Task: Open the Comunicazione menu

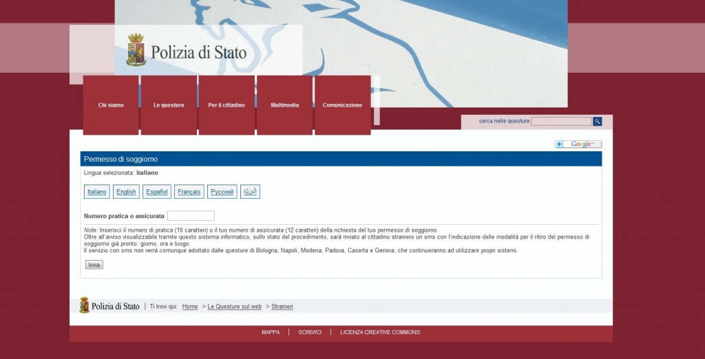Action: pyautogui.click(x=342, y=105)
